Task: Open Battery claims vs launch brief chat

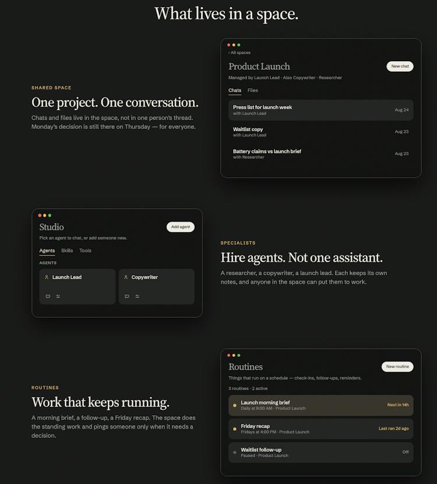Action: pyautogui.click(x=320, y=154)
